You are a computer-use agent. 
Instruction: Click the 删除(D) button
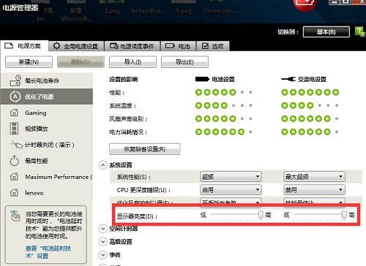click(81, 62)
